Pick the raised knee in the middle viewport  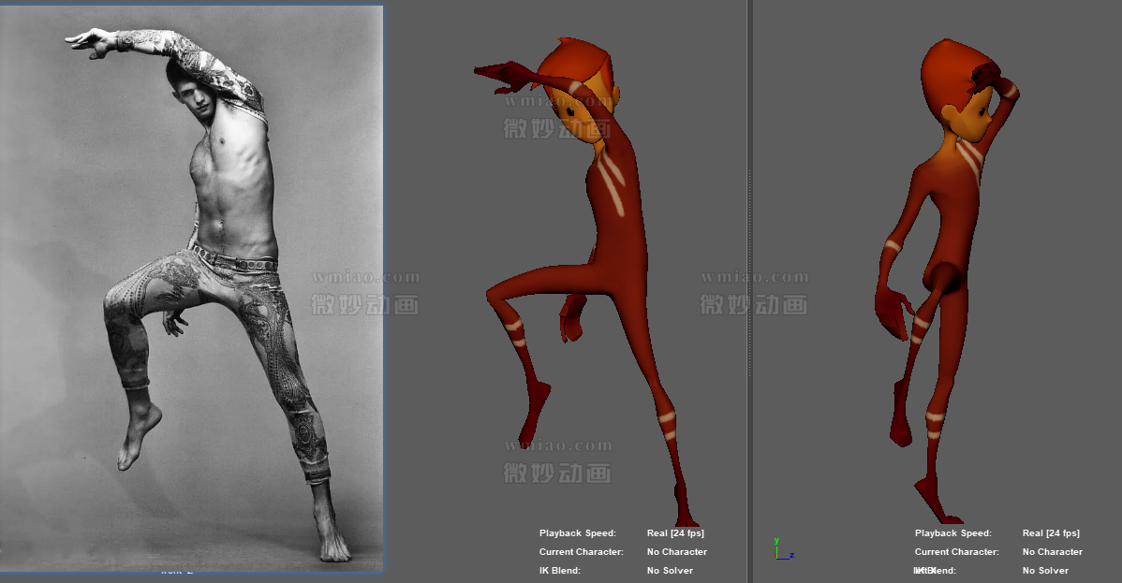tap(496, 293)
